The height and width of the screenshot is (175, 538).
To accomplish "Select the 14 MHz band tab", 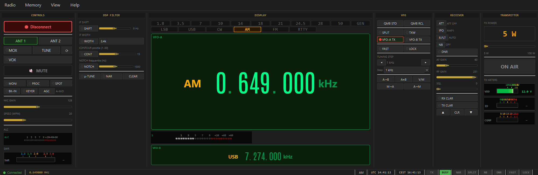I will (x=240, y=23).
